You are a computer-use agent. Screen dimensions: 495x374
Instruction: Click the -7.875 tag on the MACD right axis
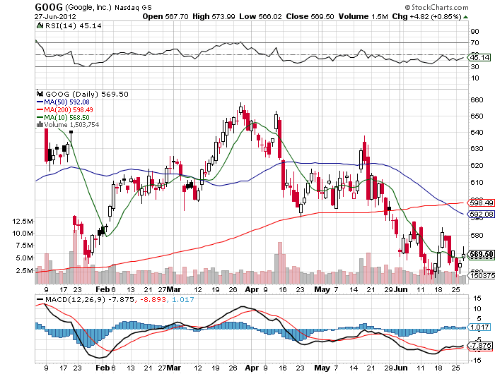480,346
